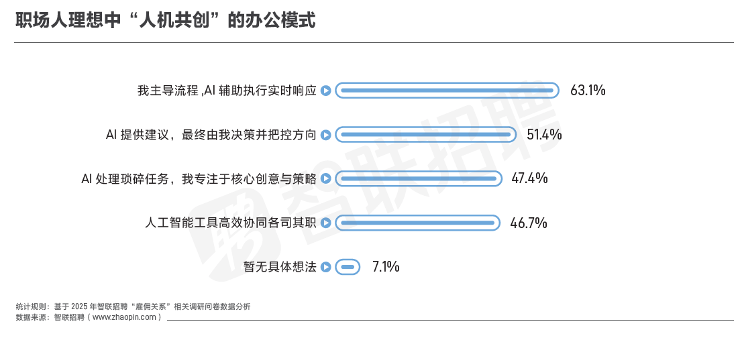Click the arrow icon beside "AI 提供建议" label
The image size is (742, 338).
pyautogui.click(x=325, y=135)
